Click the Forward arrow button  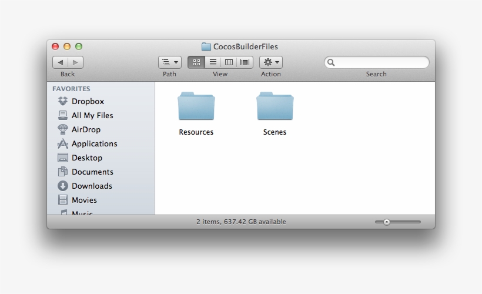pos(76,62)
